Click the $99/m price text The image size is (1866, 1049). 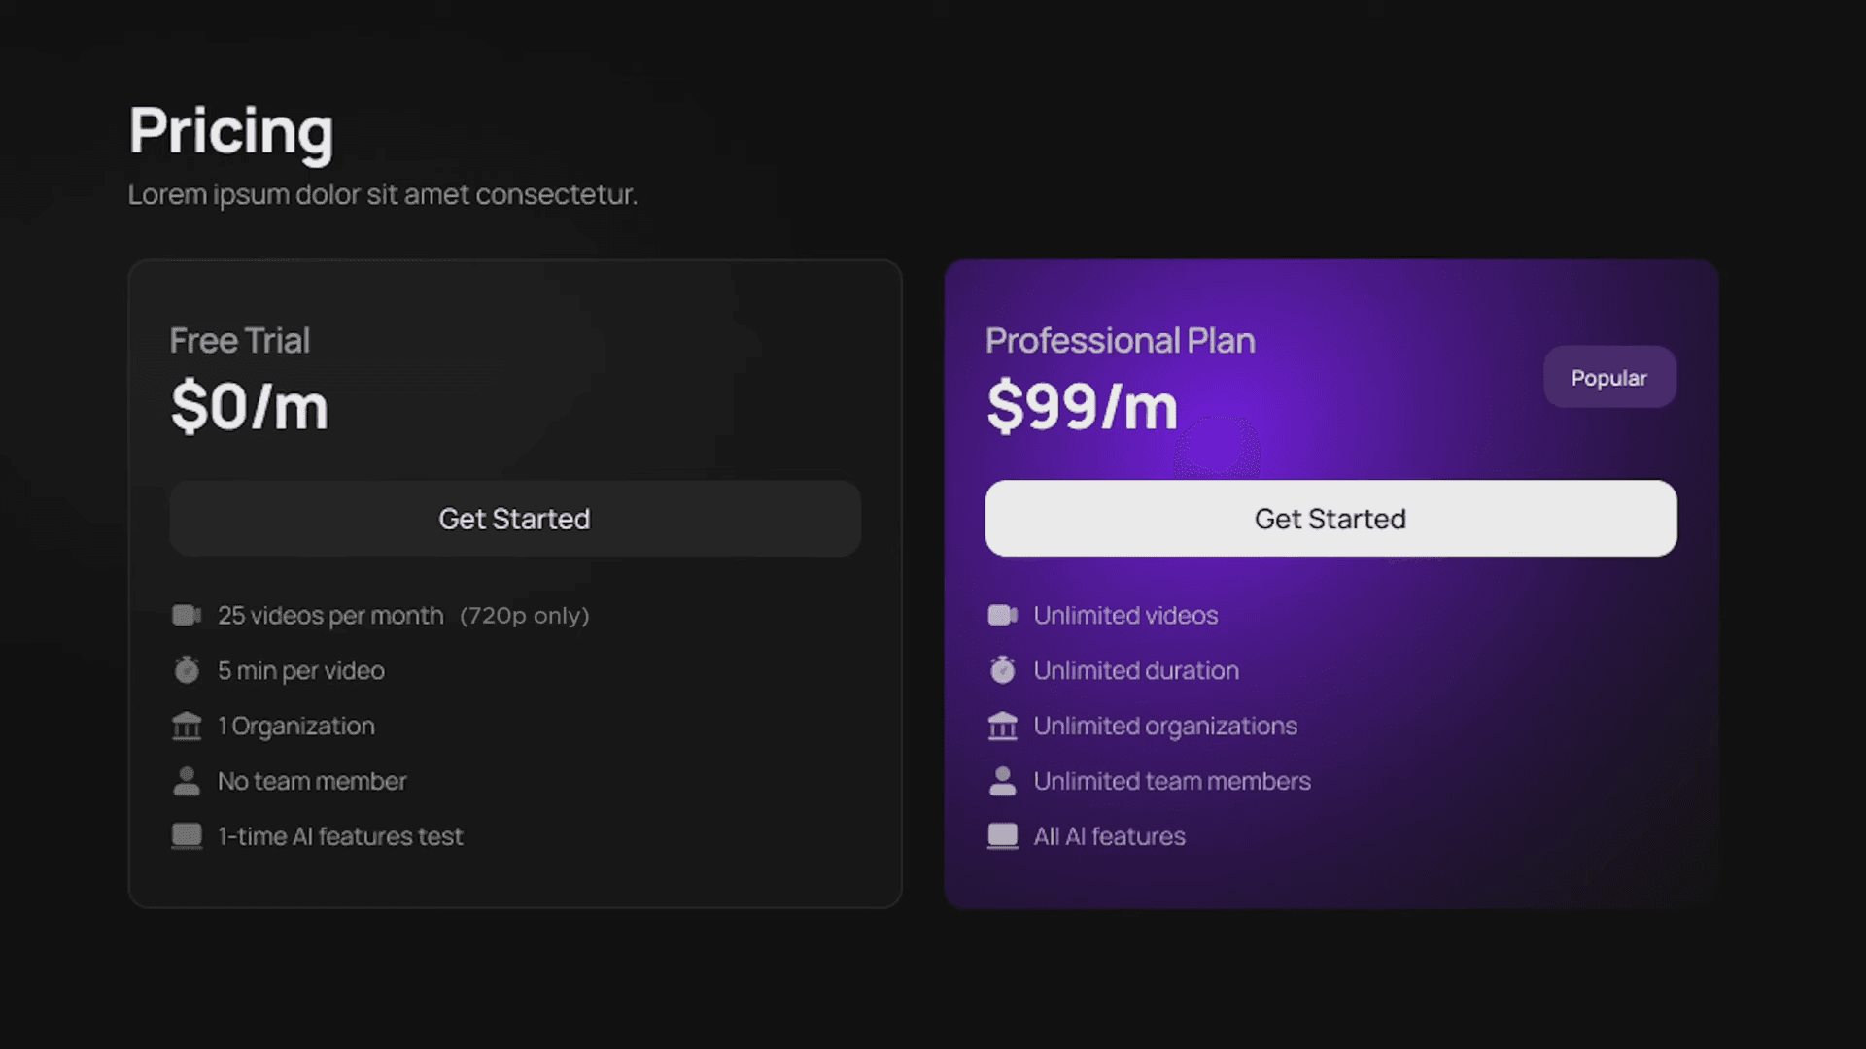click(1081, 407)
